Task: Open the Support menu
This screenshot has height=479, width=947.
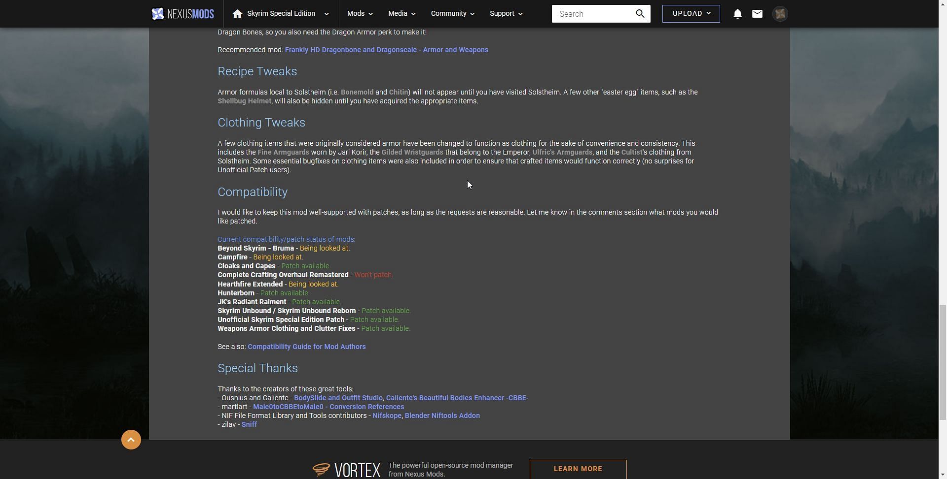Action: 506,14
